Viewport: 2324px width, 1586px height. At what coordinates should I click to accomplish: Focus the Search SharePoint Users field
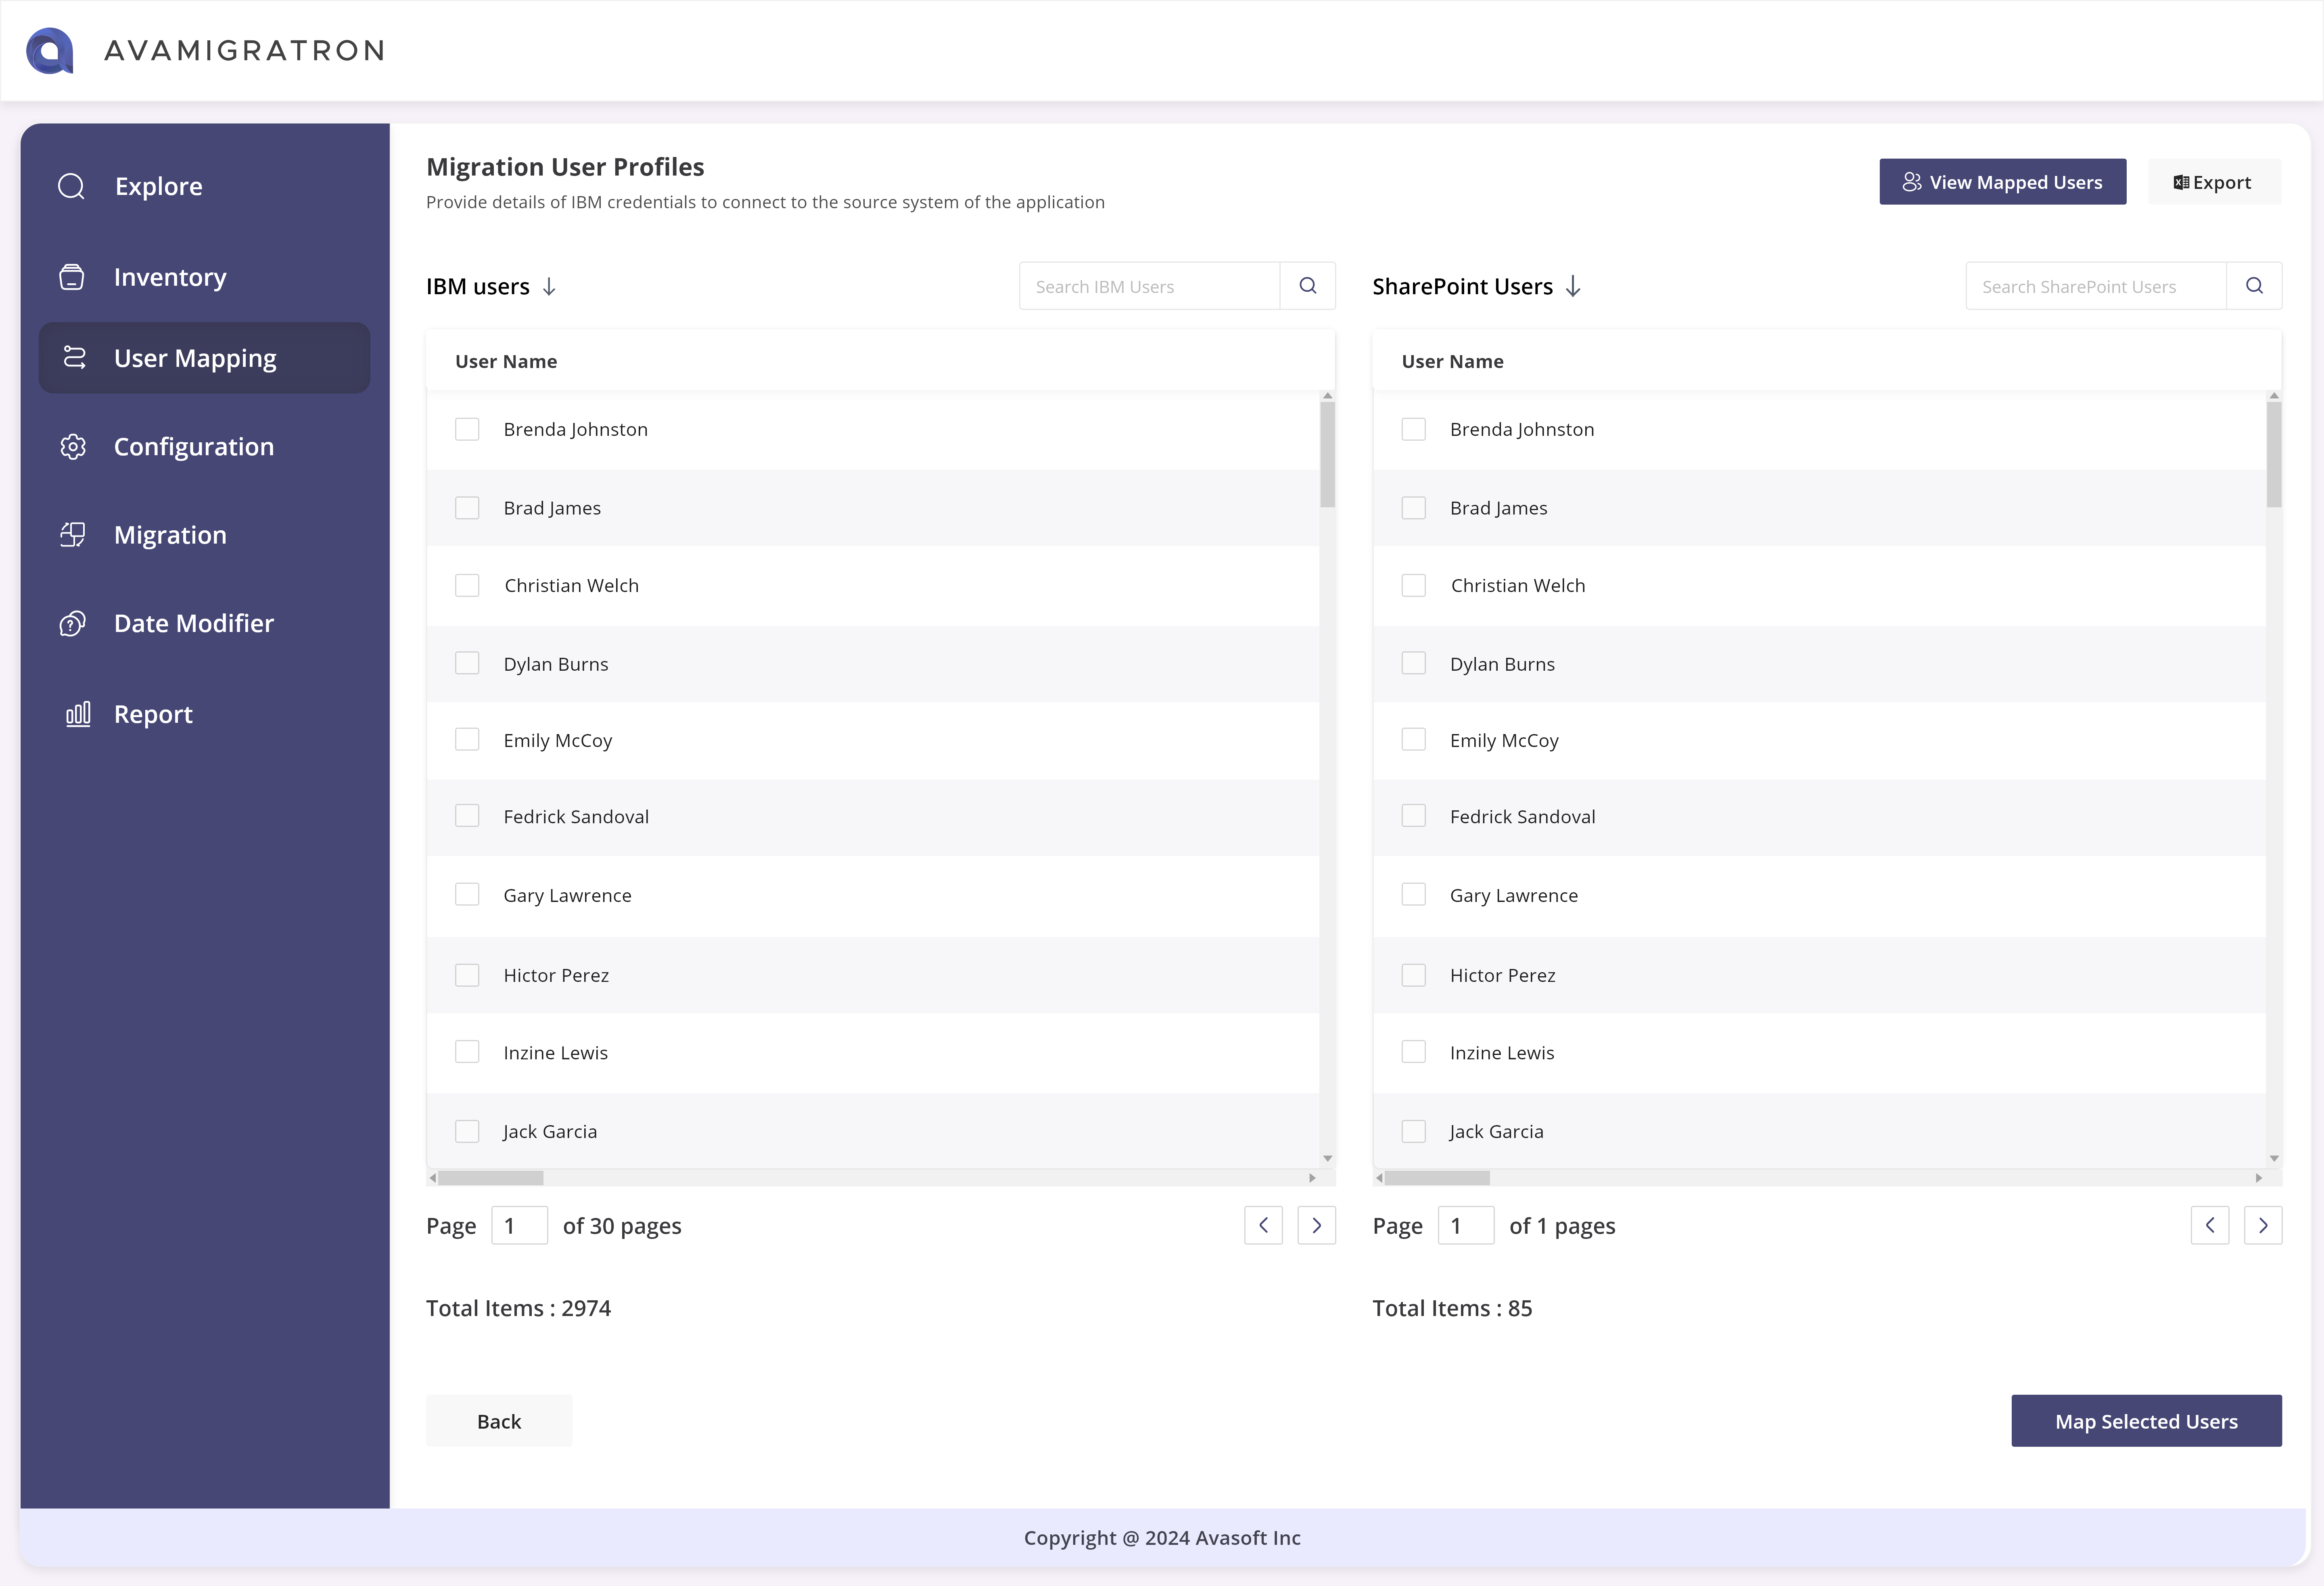click(x=2096, y=286)
